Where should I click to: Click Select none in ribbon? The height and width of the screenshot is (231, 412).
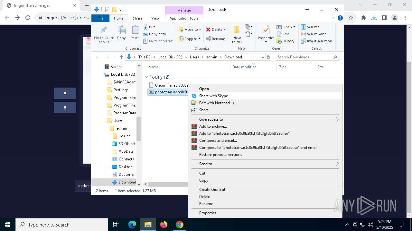pos(314,34)
